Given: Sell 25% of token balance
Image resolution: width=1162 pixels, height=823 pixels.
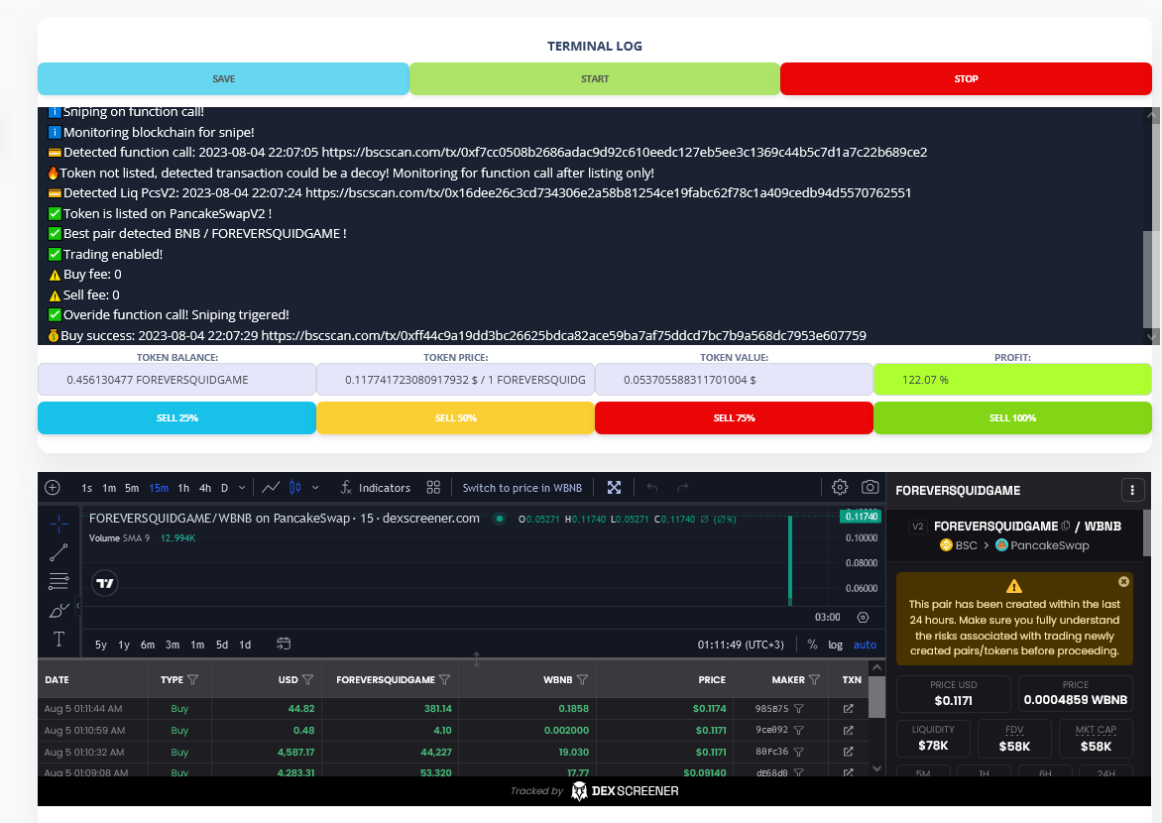Looking at the screenshot, I should pos(176,418).
